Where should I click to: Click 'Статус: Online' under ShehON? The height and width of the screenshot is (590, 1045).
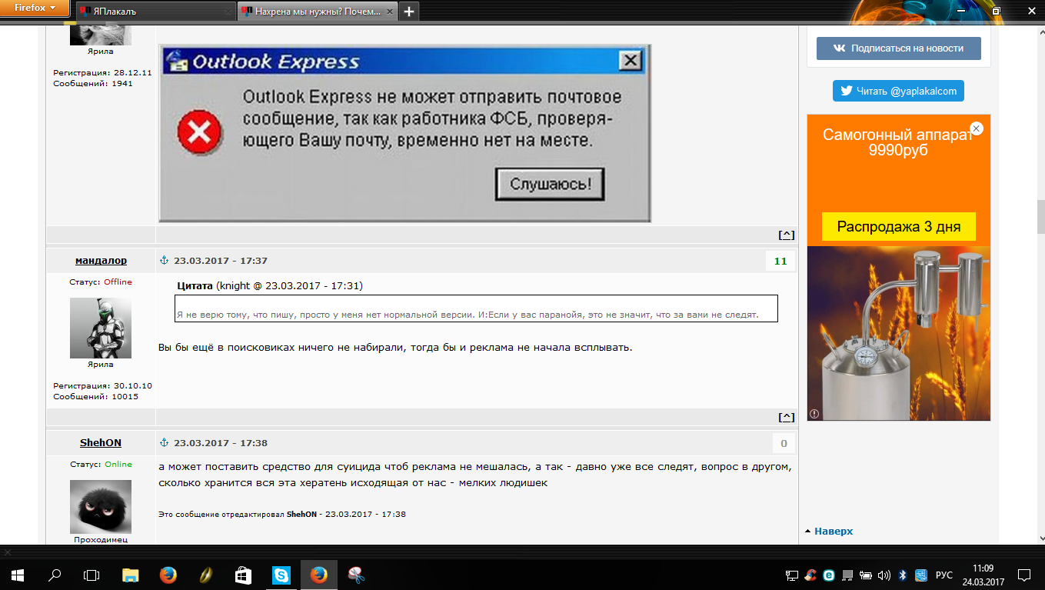pyautogui.click(x=101, y=465)
